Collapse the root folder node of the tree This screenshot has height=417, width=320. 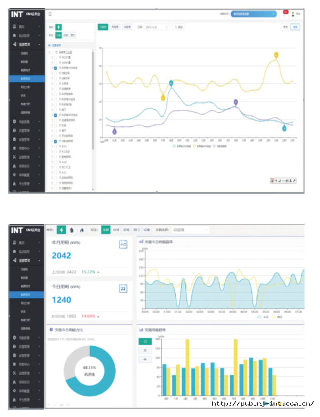49,52
